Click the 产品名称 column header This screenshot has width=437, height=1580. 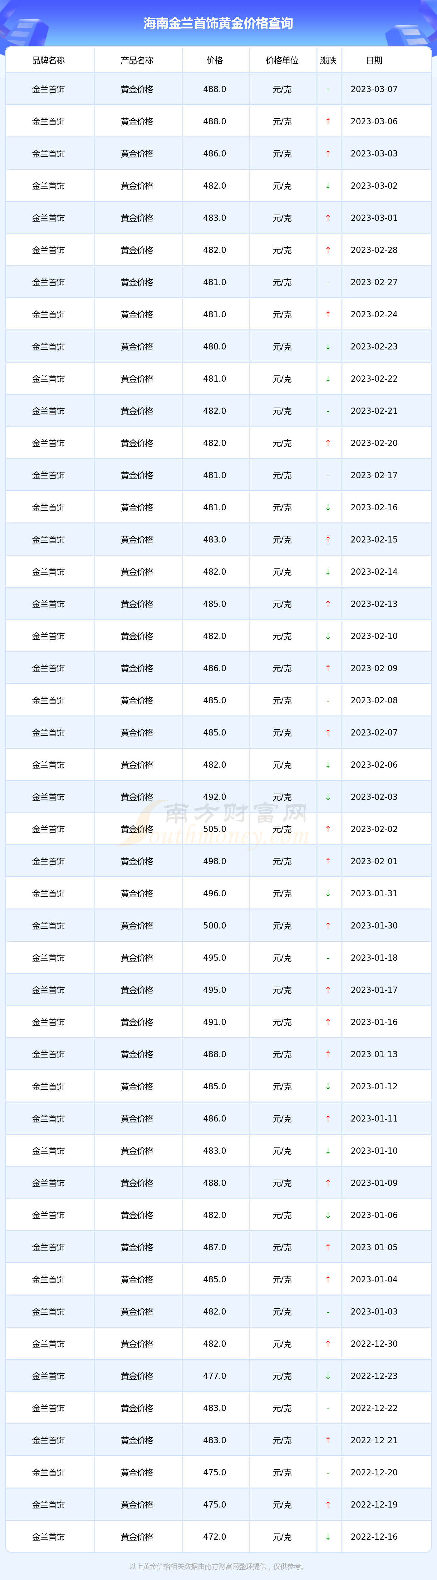pos(137,60)
